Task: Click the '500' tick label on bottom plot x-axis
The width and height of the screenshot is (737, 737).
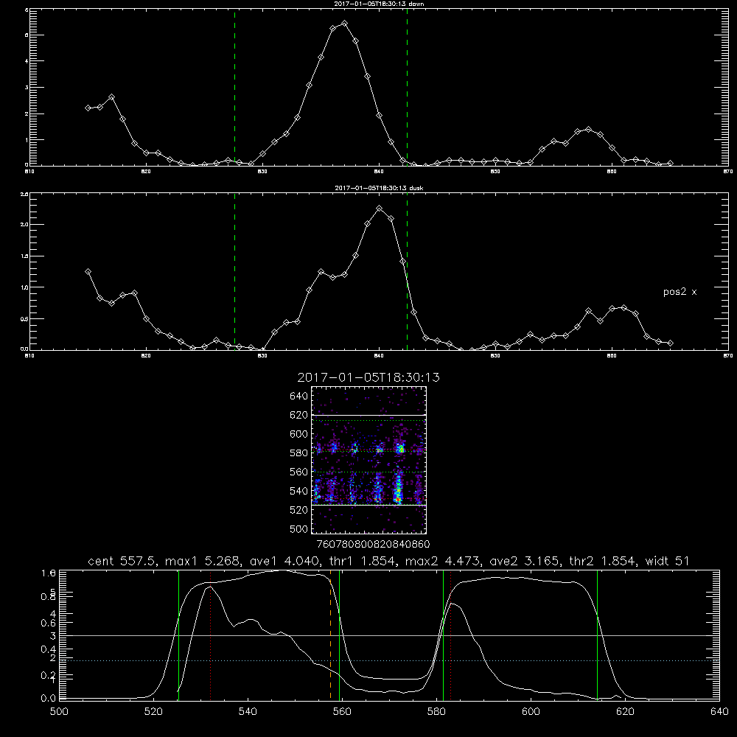Action: click(59, 712)
